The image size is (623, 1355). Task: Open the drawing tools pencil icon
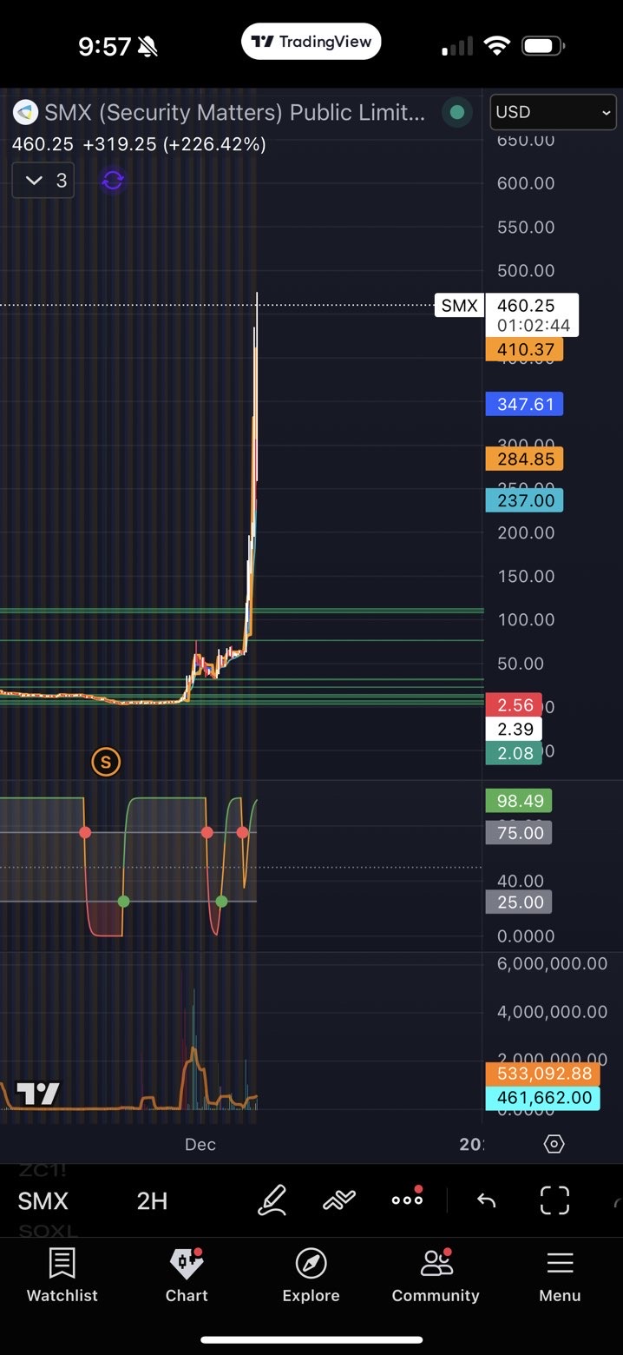point(272,1200)
